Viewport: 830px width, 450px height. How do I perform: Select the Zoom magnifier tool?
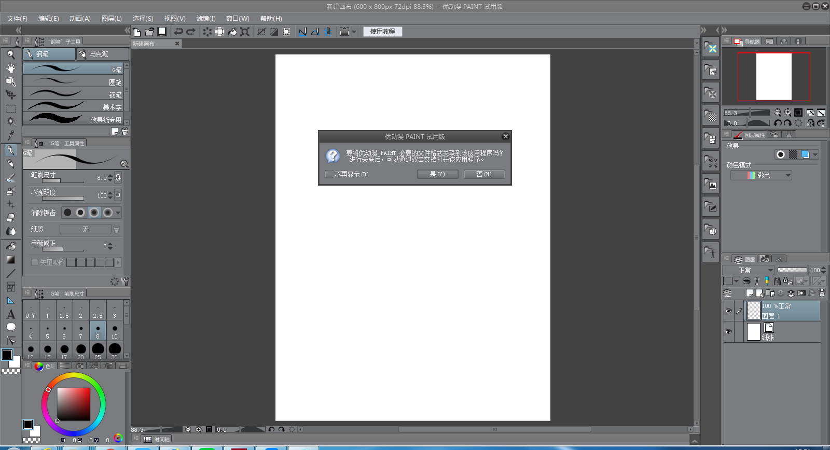tap(10, 54)
